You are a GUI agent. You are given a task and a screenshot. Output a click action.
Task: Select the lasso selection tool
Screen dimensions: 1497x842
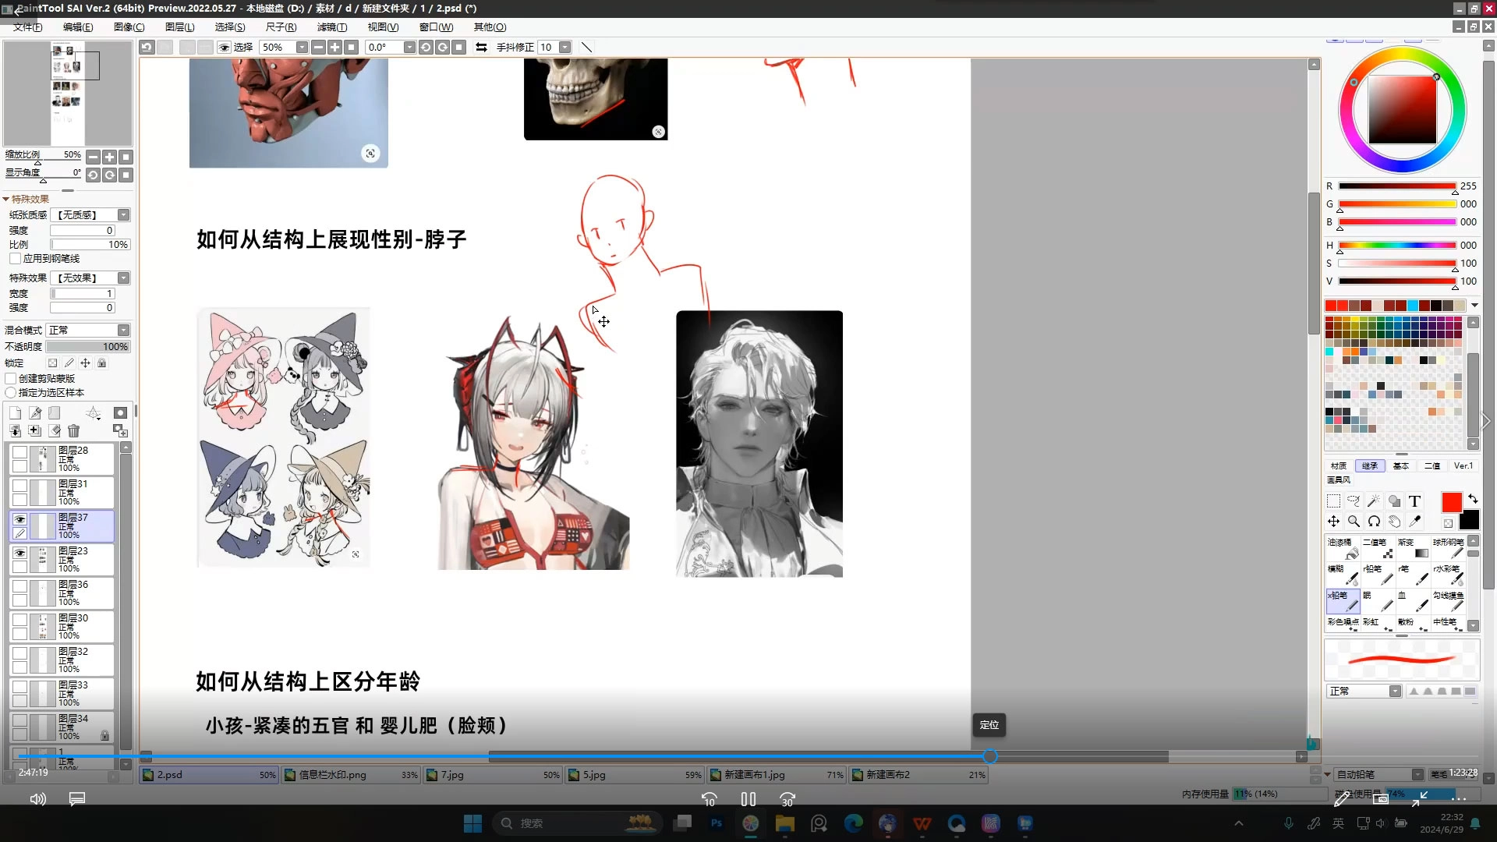click(1354, 501)
